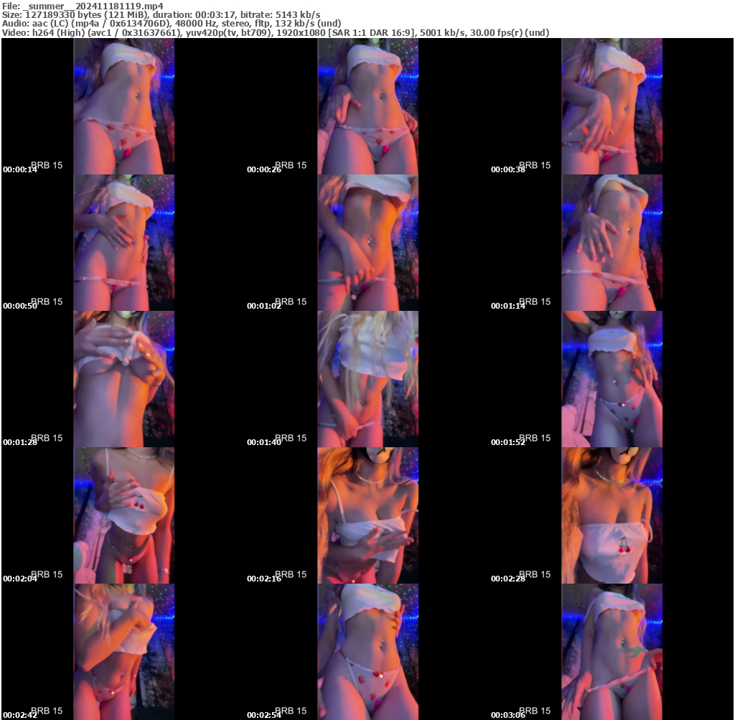Select the thumbnail at 00:02:16
The height and width of the screenshot is (720, 735).
(367, 513)
